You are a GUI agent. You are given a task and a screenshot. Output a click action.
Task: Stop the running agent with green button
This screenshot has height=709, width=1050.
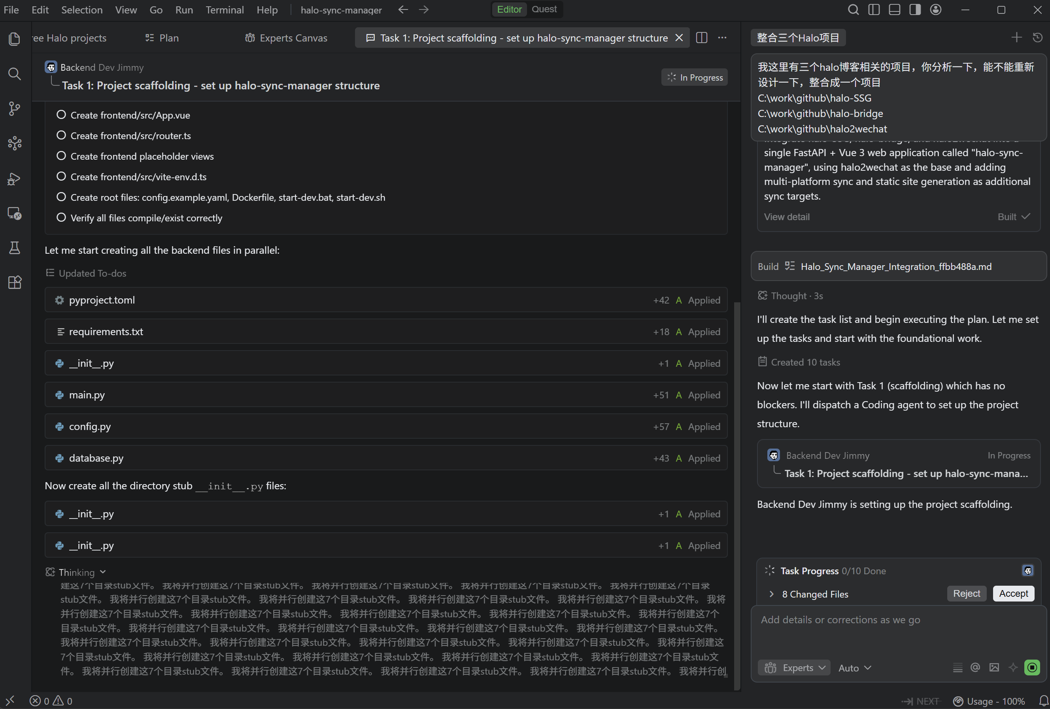1032,668
